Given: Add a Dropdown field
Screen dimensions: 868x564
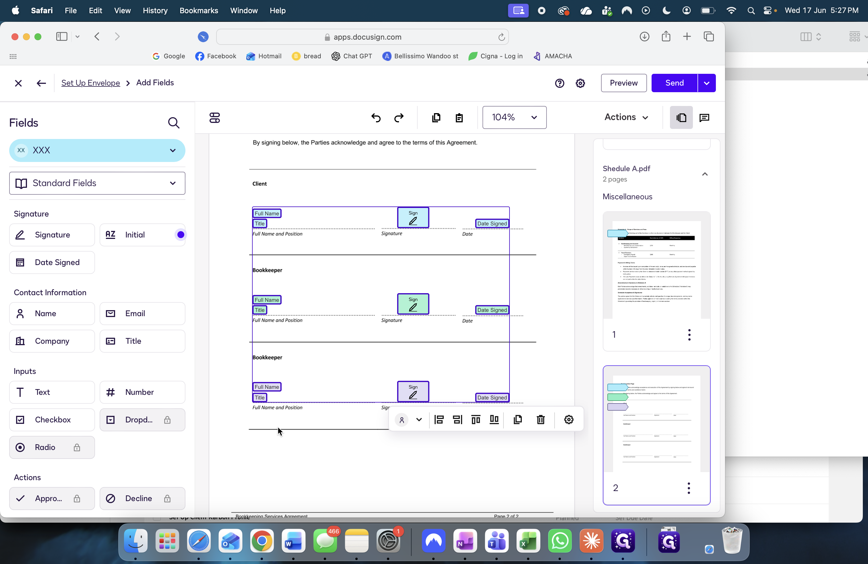Looking at the screenshot, I should [x=142, y=420].
